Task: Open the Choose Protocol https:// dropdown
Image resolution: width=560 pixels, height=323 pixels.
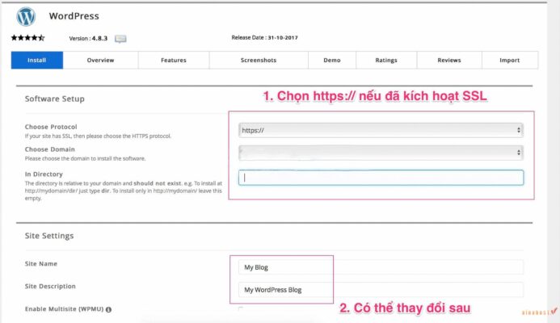Action: point(381,130)
